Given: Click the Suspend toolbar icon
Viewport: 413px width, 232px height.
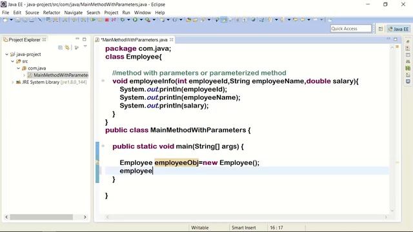Looking at the screenshot, I should (x=100, y=20).
